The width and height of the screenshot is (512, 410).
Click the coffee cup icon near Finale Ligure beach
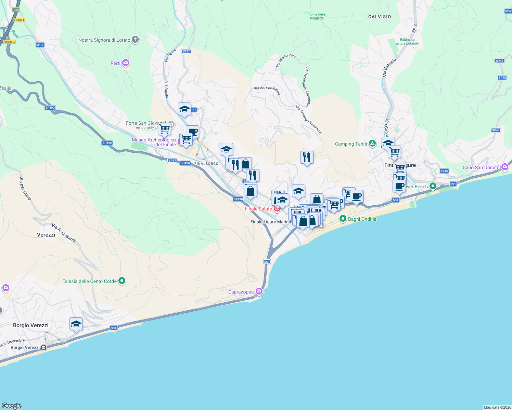coord(399,186)
